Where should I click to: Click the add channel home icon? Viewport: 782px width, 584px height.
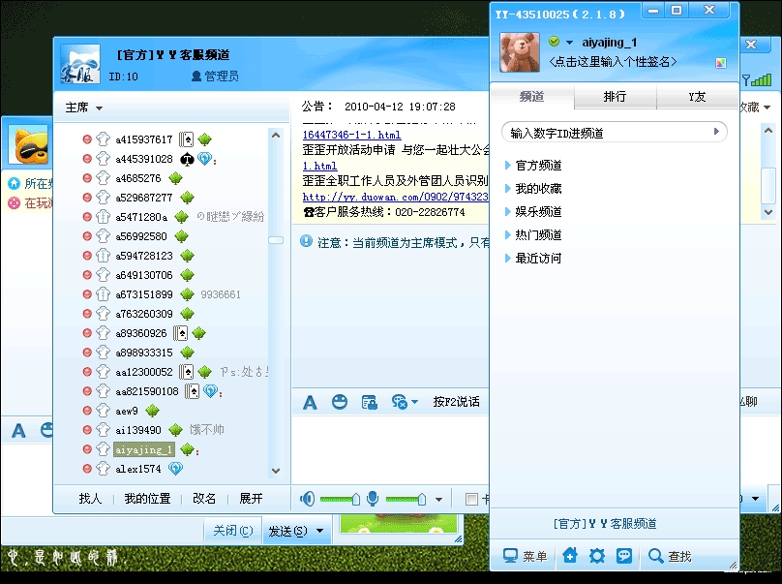[x=570, y=556]
